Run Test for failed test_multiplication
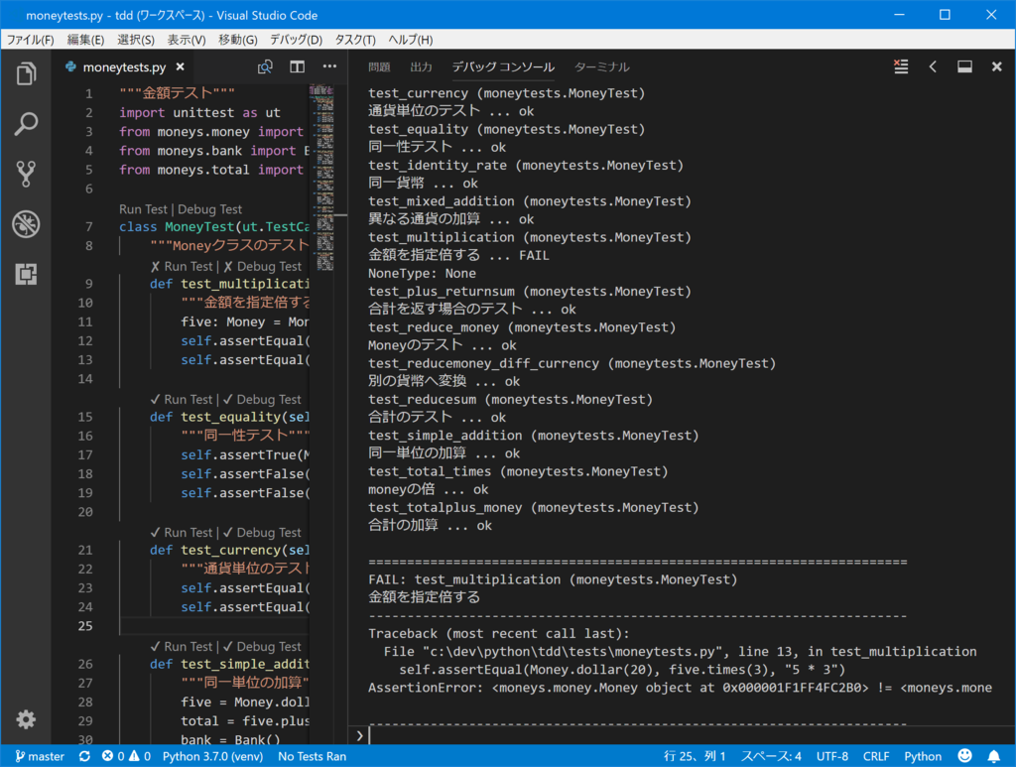 (182, 266)
